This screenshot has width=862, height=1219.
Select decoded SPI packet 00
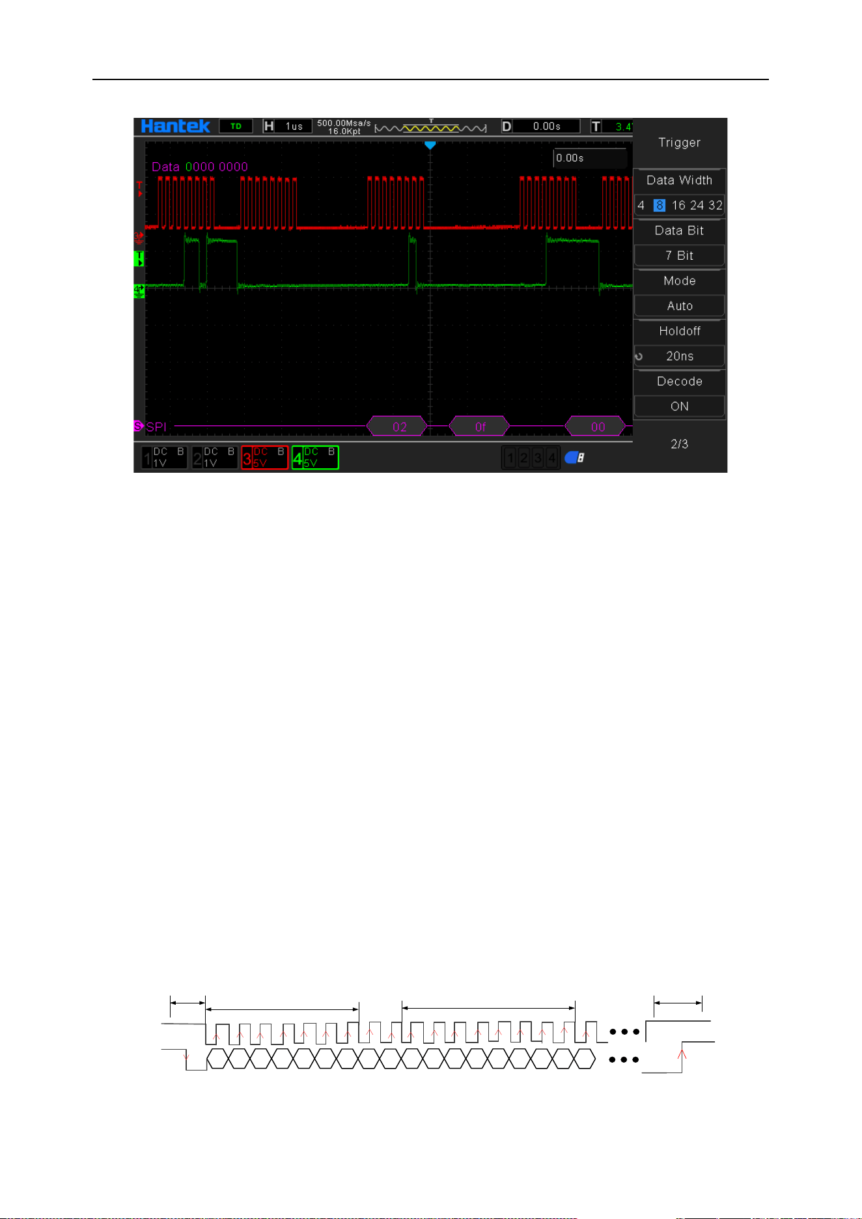596,427
